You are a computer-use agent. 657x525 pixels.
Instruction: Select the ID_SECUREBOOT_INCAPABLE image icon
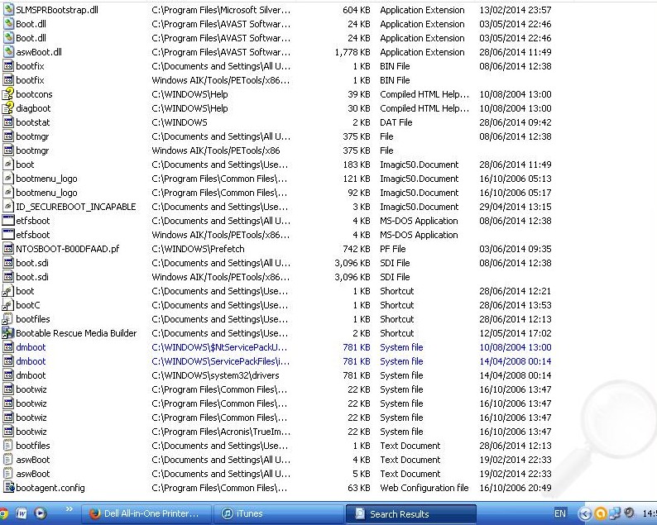8,207
